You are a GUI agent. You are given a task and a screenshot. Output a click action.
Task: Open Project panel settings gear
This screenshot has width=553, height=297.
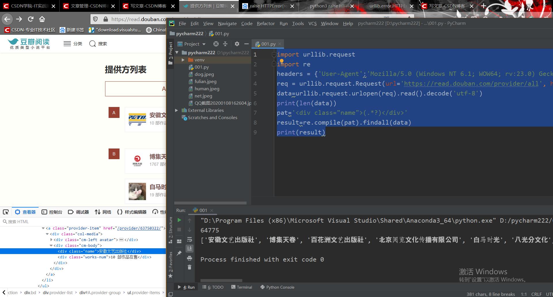(x=237, y=44)
